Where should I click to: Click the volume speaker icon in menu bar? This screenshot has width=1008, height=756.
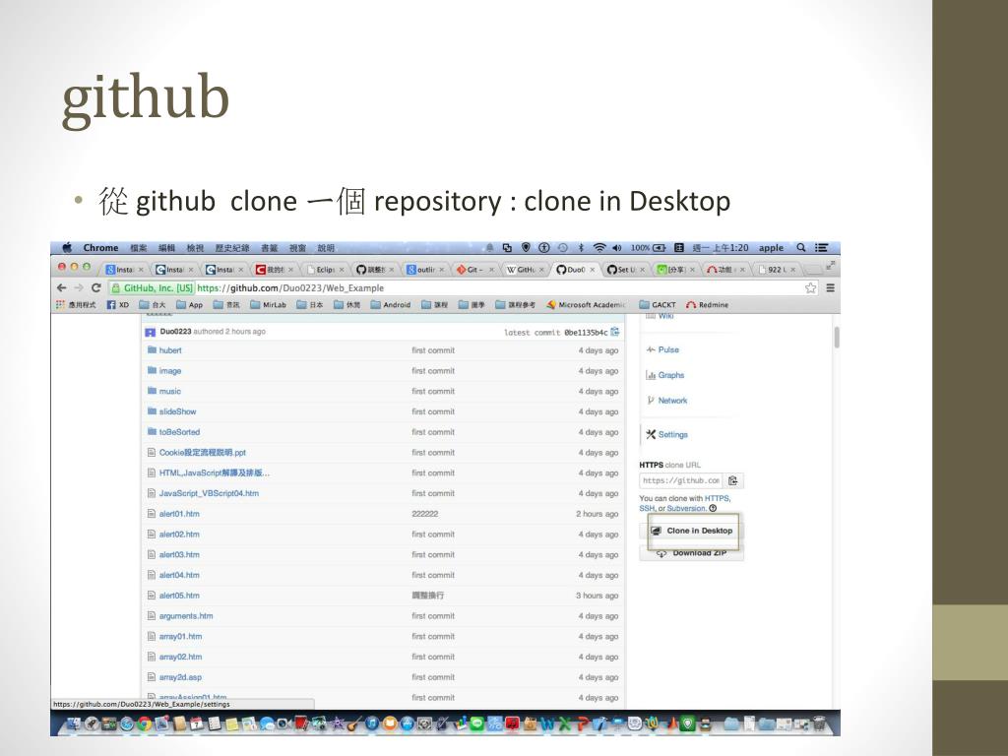(617, 247)
